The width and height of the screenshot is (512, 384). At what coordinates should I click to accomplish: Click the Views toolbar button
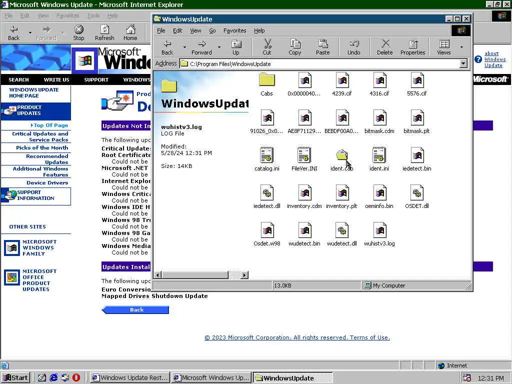(444, 47)
